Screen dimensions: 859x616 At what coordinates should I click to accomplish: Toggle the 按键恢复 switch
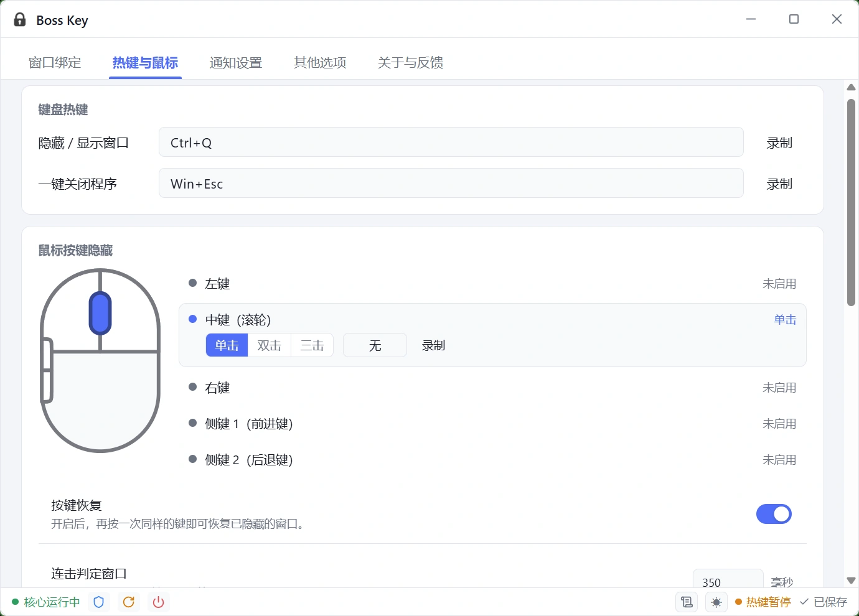click(x=774, y=514)
